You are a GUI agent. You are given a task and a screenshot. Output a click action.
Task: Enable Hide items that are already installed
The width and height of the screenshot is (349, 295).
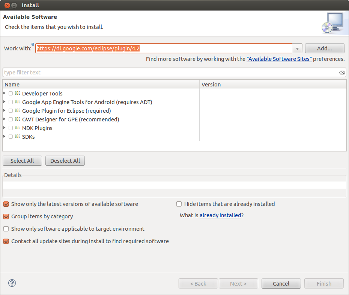point(179,204)
